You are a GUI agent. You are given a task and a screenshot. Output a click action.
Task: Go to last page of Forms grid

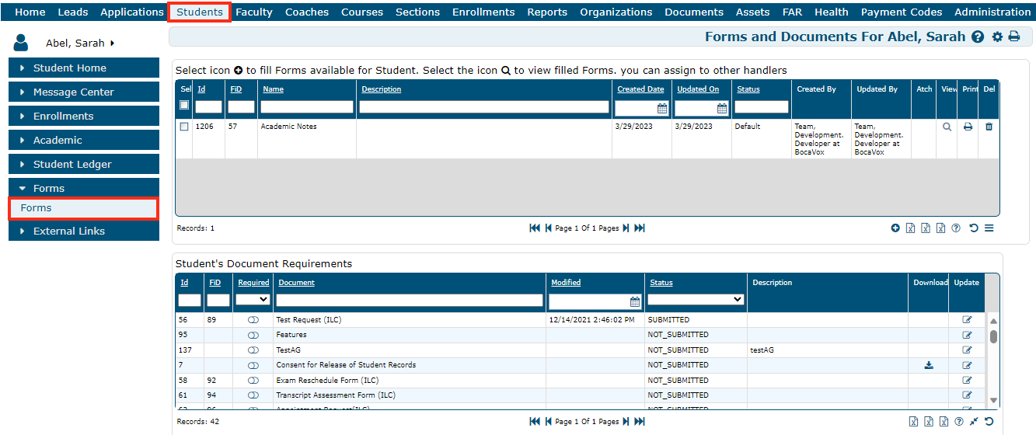(640, 228)
